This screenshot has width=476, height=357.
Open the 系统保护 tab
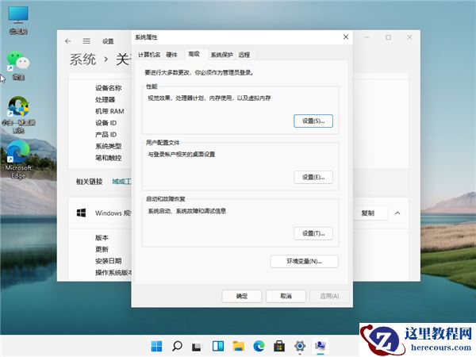(x=221, y=55)
